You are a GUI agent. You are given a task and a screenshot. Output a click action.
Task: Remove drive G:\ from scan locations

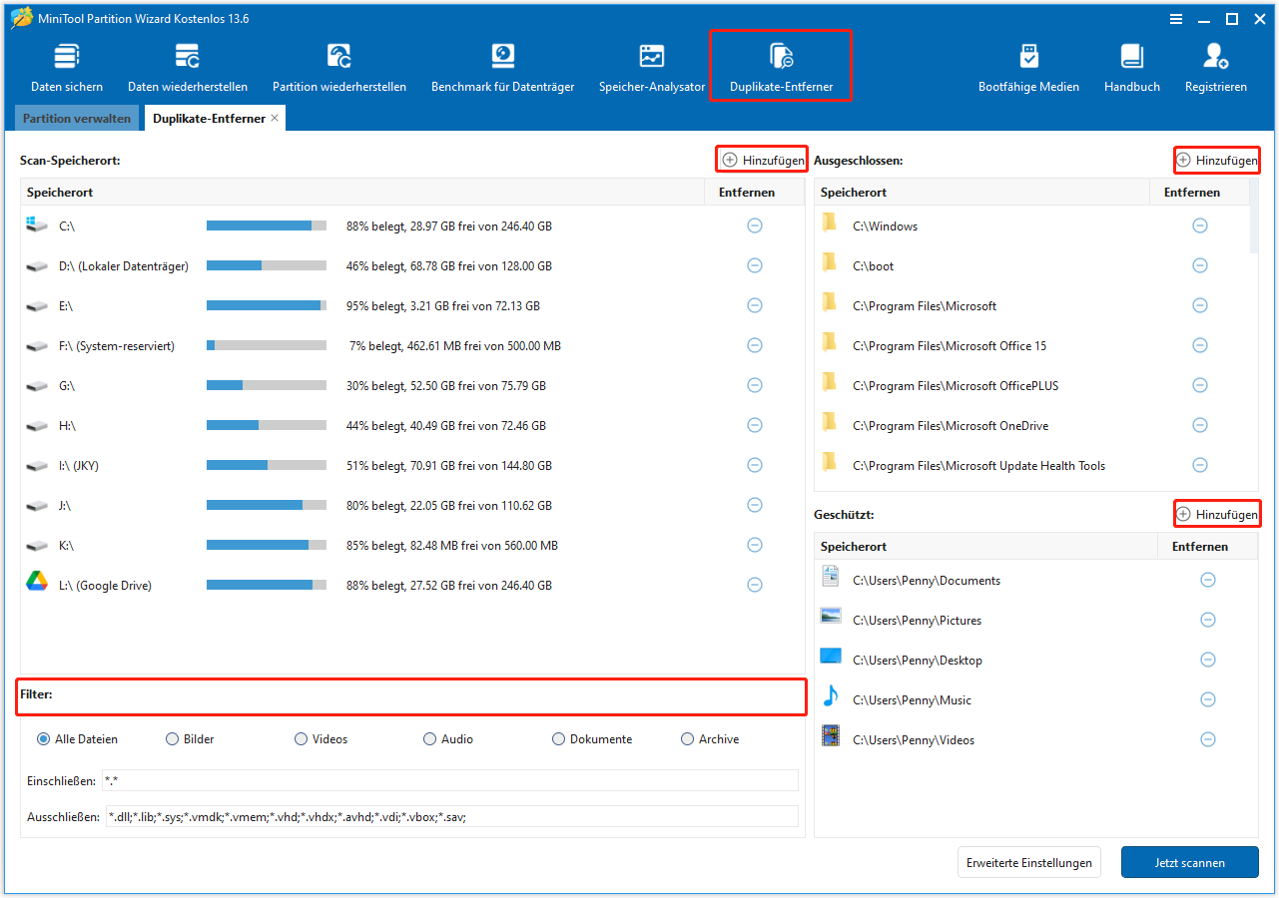tap(755, 385)
